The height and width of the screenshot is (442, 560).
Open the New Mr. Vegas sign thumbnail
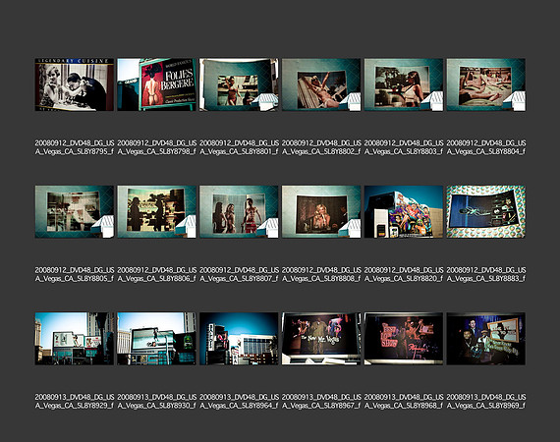point(321,339)
